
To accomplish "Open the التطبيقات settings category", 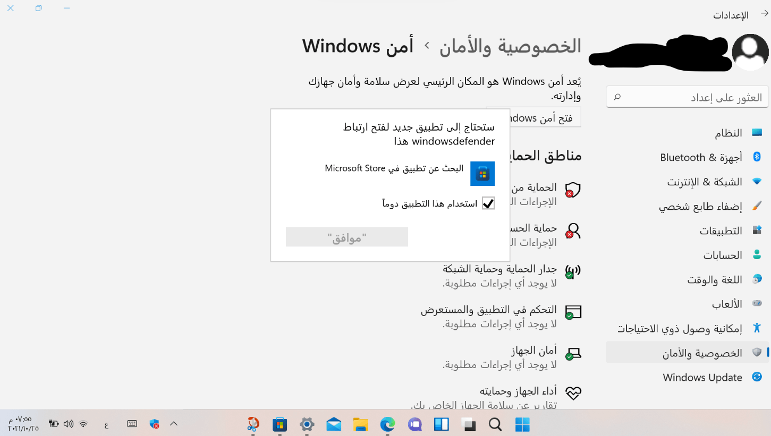I will [x=688, y=230].
